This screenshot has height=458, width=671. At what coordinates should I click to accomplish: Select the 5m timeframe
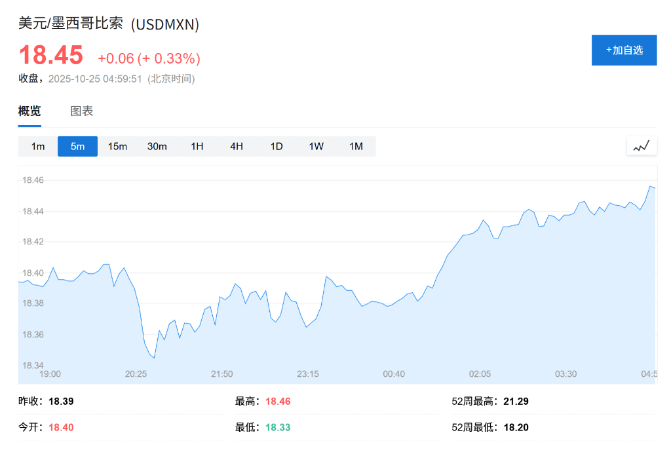point(77,146)
